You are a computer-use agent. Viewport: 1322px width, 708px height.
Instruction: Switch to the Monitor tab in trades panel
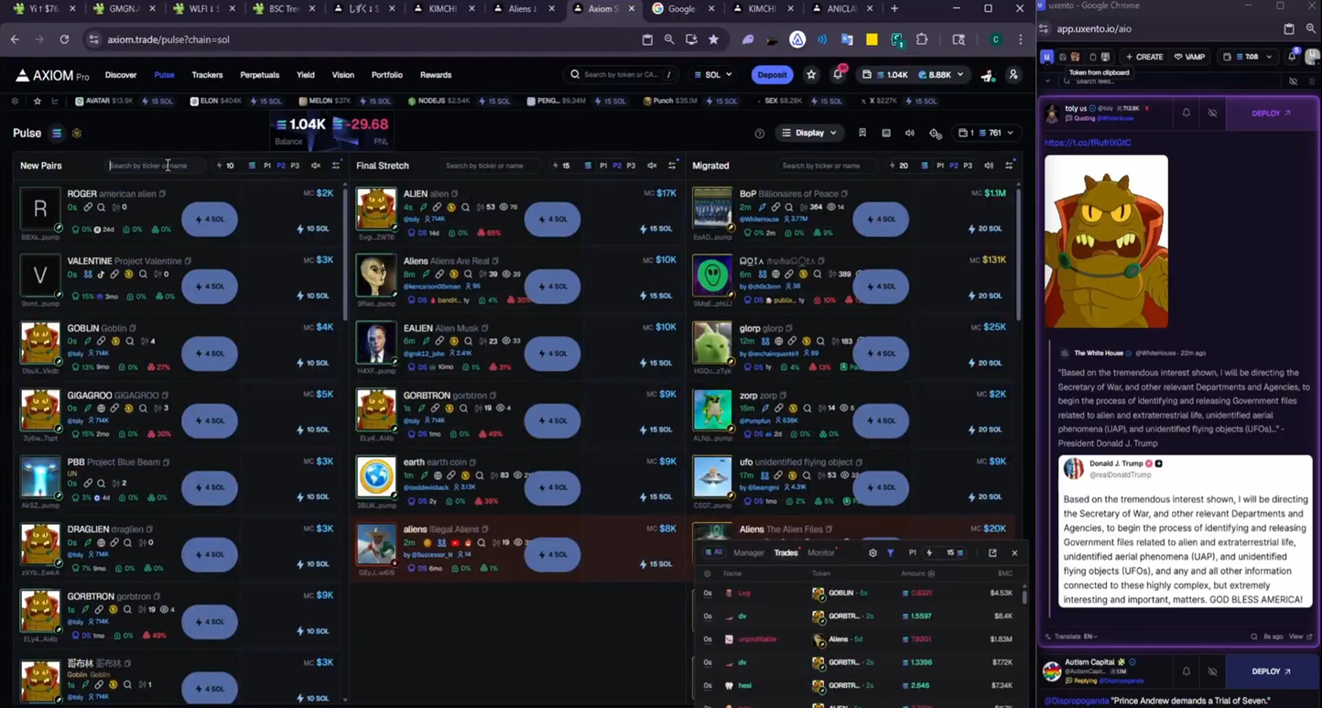click(x=820, y=553)
